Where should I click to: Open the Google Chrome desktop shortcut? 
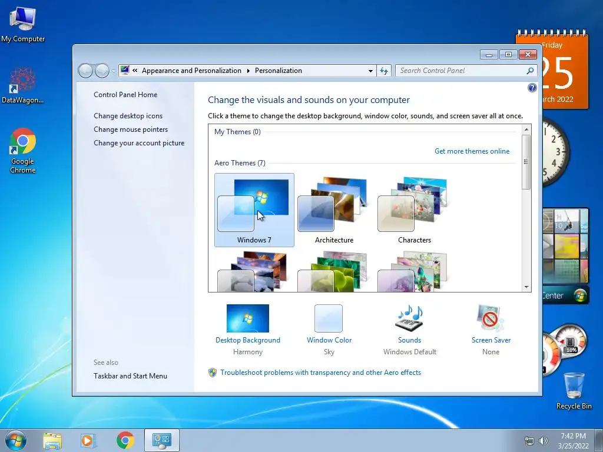23,151
